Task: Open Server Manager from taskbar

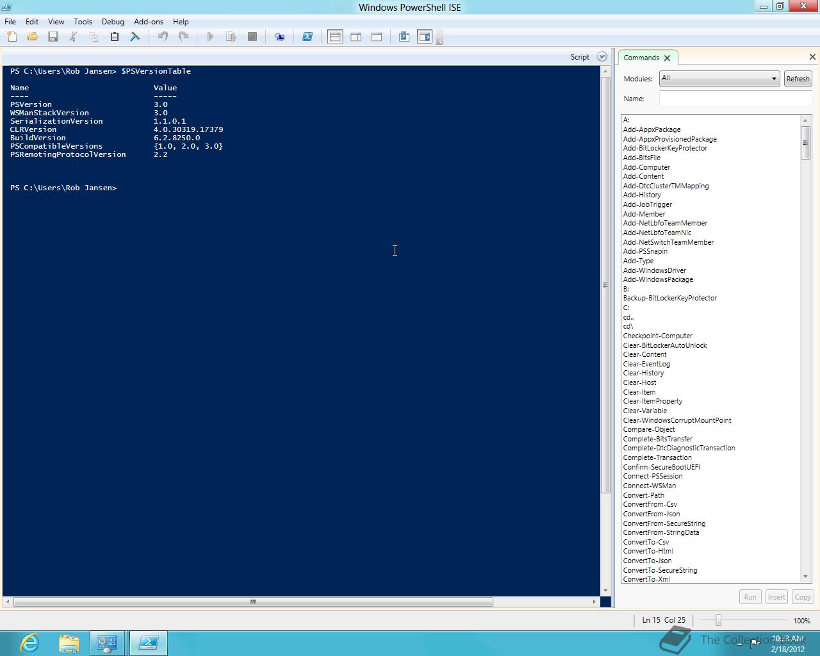Action: (107, 643)
